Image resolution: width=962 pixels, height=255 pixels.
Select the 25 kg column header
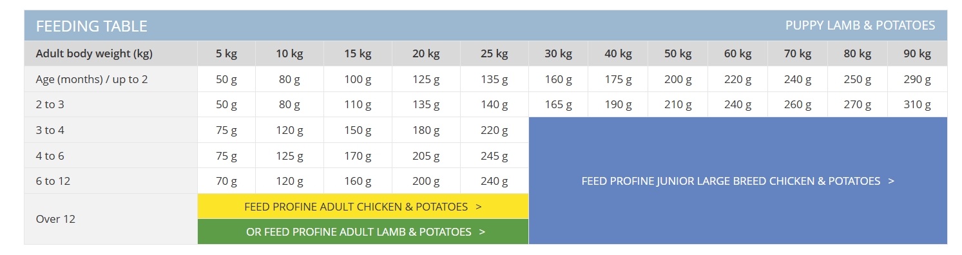tap(494, 54)
